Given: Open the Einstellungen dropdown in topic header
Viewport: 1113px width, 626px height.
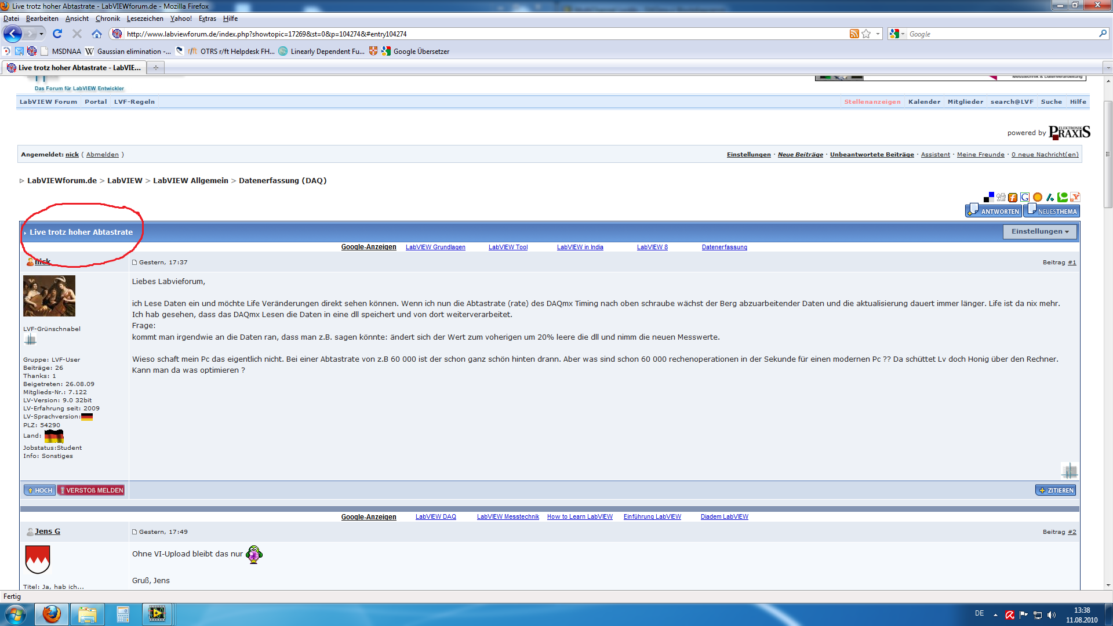Looking at the screenshot, I should point(1039,231).
